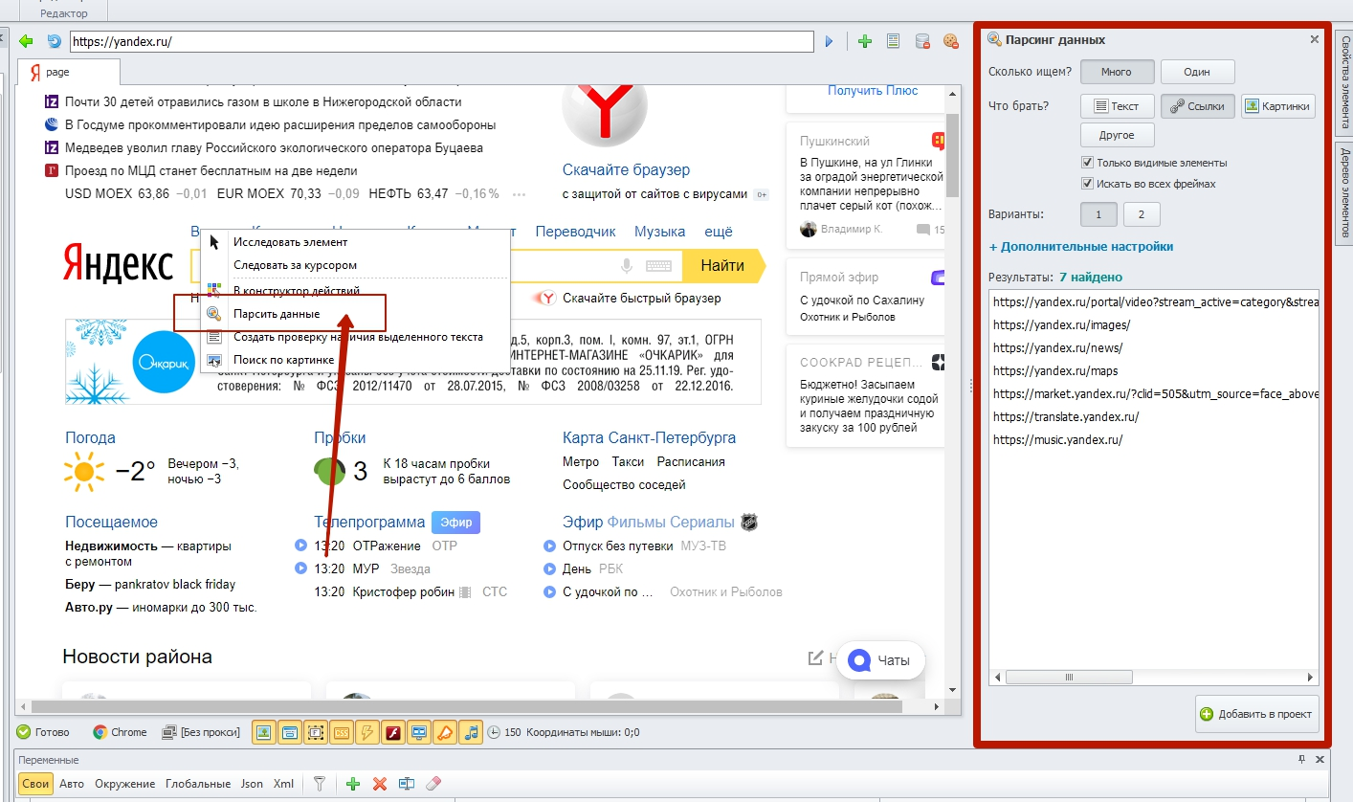
Task: Click the on-screen keyboard icon in search bar
Action: [x=658, y=266]
